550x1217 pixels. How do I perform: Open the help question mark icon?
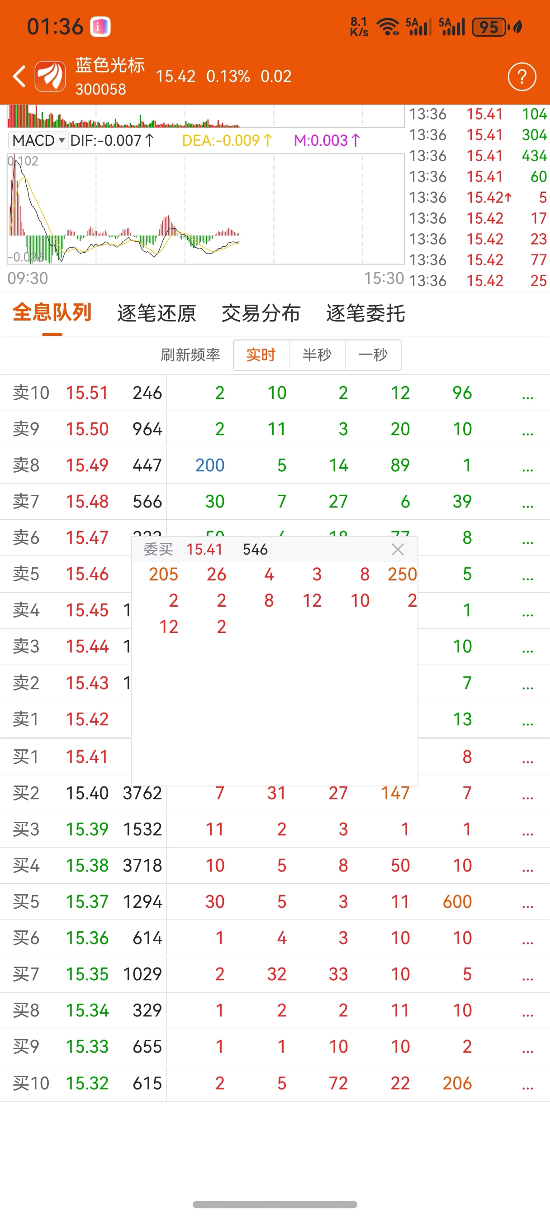tap(522, 76)
